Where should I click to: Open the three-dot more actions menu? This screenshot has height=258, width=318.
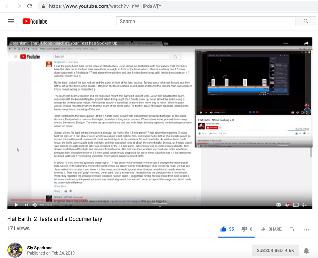(306, 230)
